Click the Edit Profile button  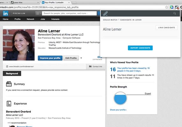pyautogui.click(x=71, y=58)
